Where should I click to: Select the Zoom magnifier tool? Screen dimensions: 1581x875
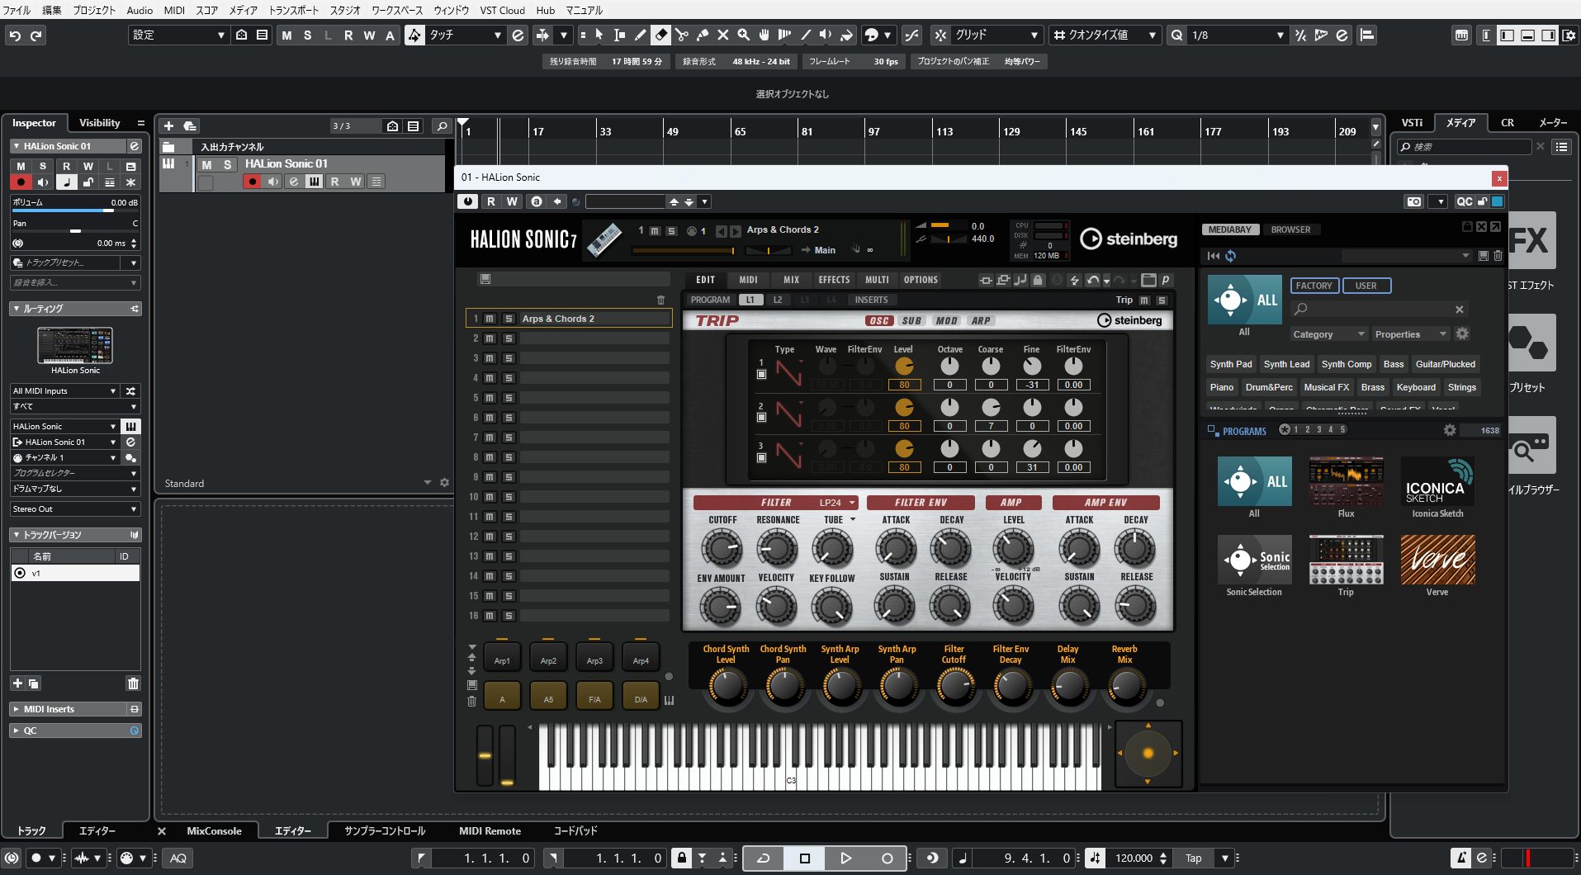point(743,35)
